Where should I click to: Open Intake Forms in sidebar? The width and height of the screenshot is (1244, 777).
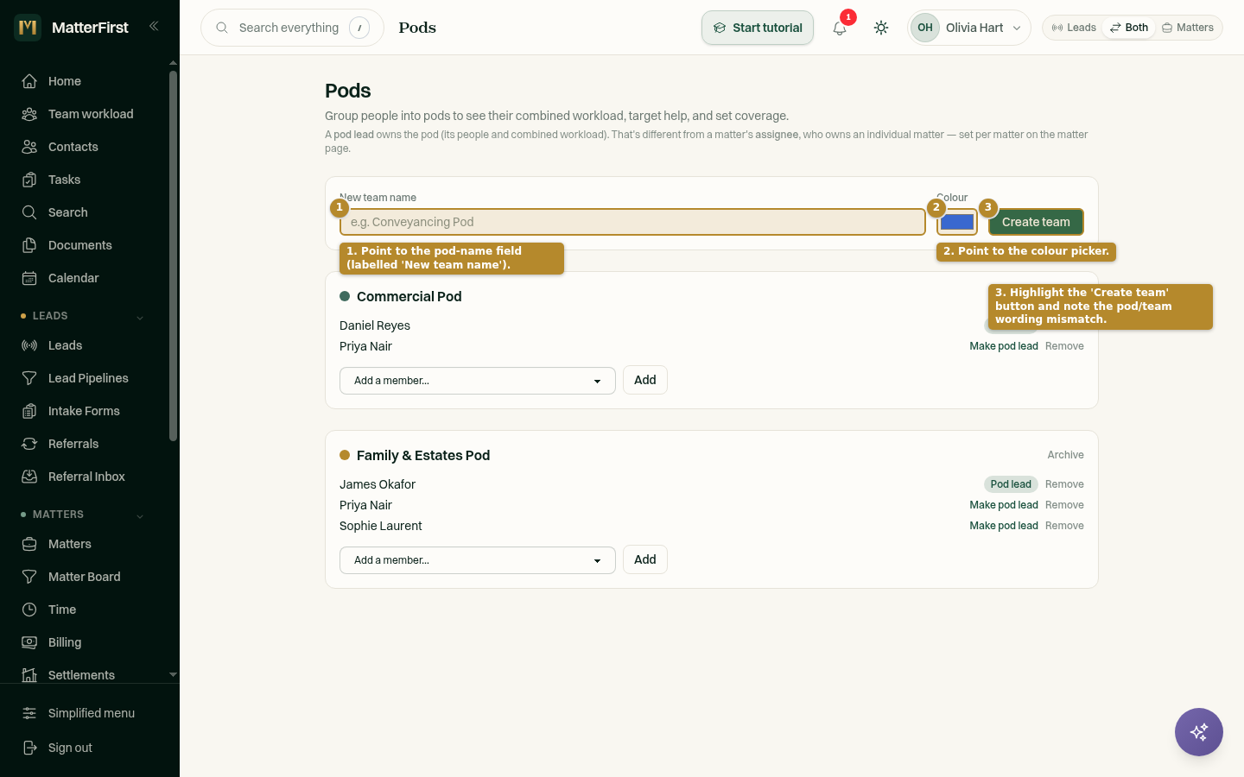click(83, 411)
